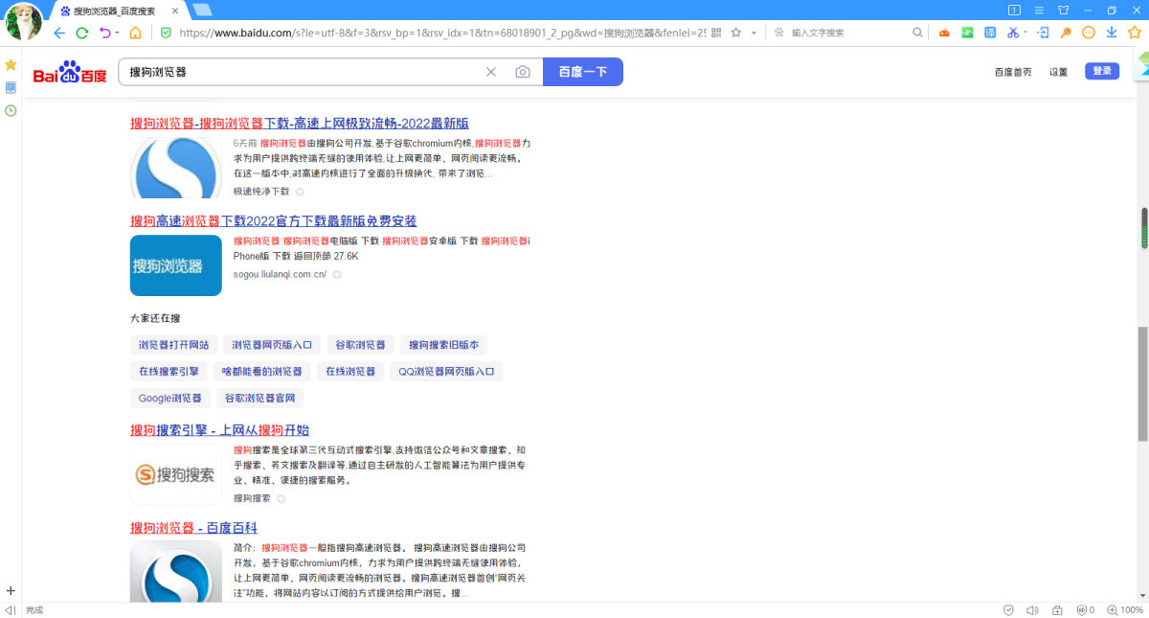Open a new tab with the tab bar button
The width and height of the screenshot is (1149, 618).
click(x=202, y=10)
